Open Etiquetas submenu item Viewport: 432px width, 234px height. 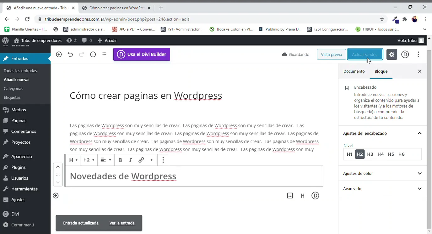tap(12, 97)
